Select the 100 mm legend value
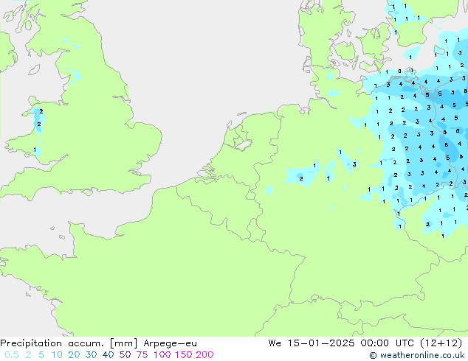Image resolution: width=468 pixels, height=361 pixels. 162,355
